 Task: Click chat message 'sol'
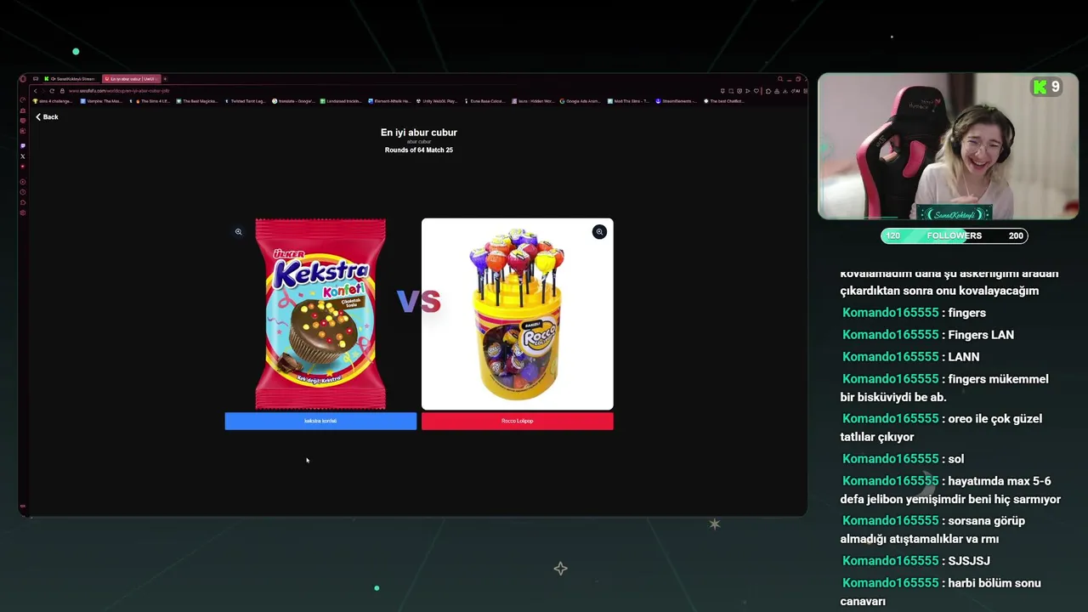(x=956, y=459)
